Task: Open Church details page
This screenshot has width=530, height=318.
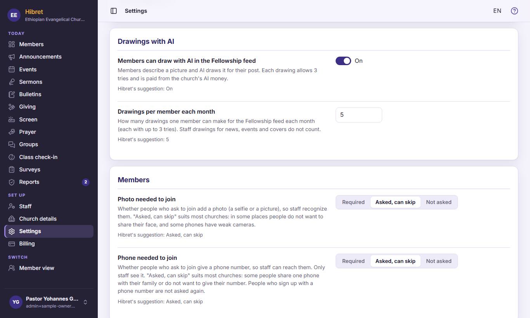Action: coord(49,219)
